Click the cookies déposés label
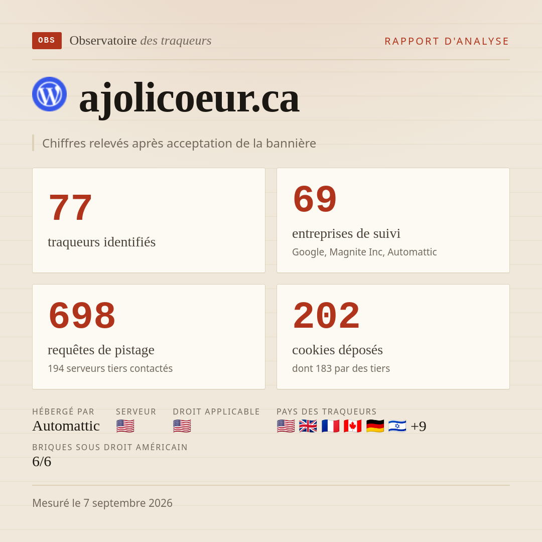Image resolution: width=542 pixels, height=542 pixels. click(x=337, y=350)
